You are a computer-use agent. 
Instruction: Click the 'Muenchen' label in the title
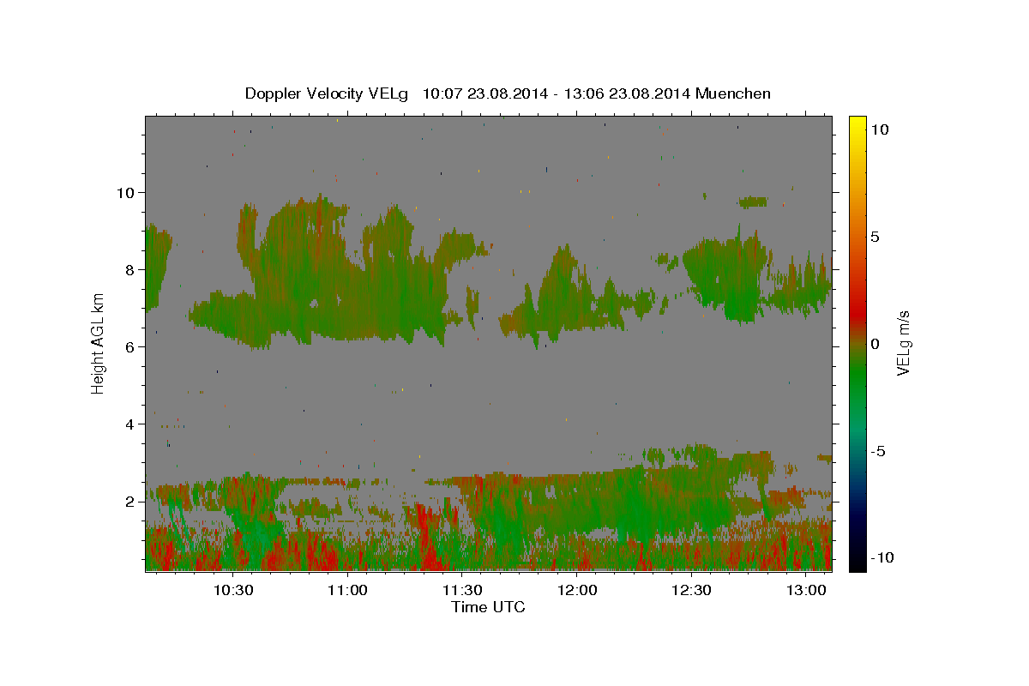[x=733, y=93]
